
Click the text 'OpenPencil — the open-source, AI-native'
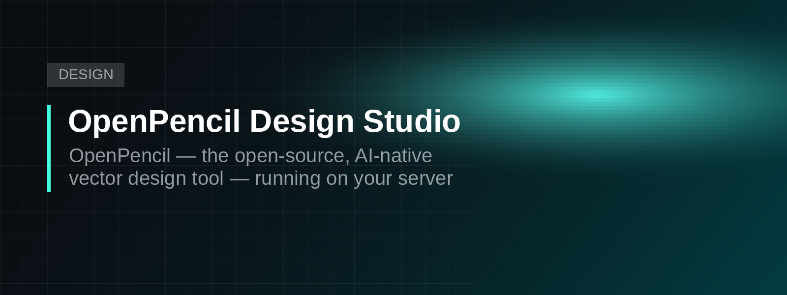[250, 156]
